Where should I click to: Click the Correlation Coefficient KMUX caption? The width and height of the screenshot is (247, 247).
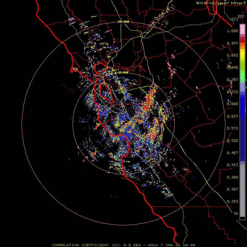123,245
